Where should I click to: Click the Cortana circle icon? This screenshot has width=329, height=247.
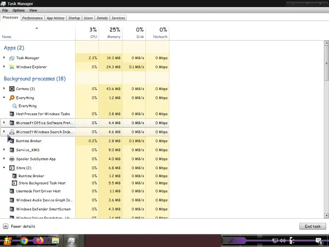tap(12, 89)
